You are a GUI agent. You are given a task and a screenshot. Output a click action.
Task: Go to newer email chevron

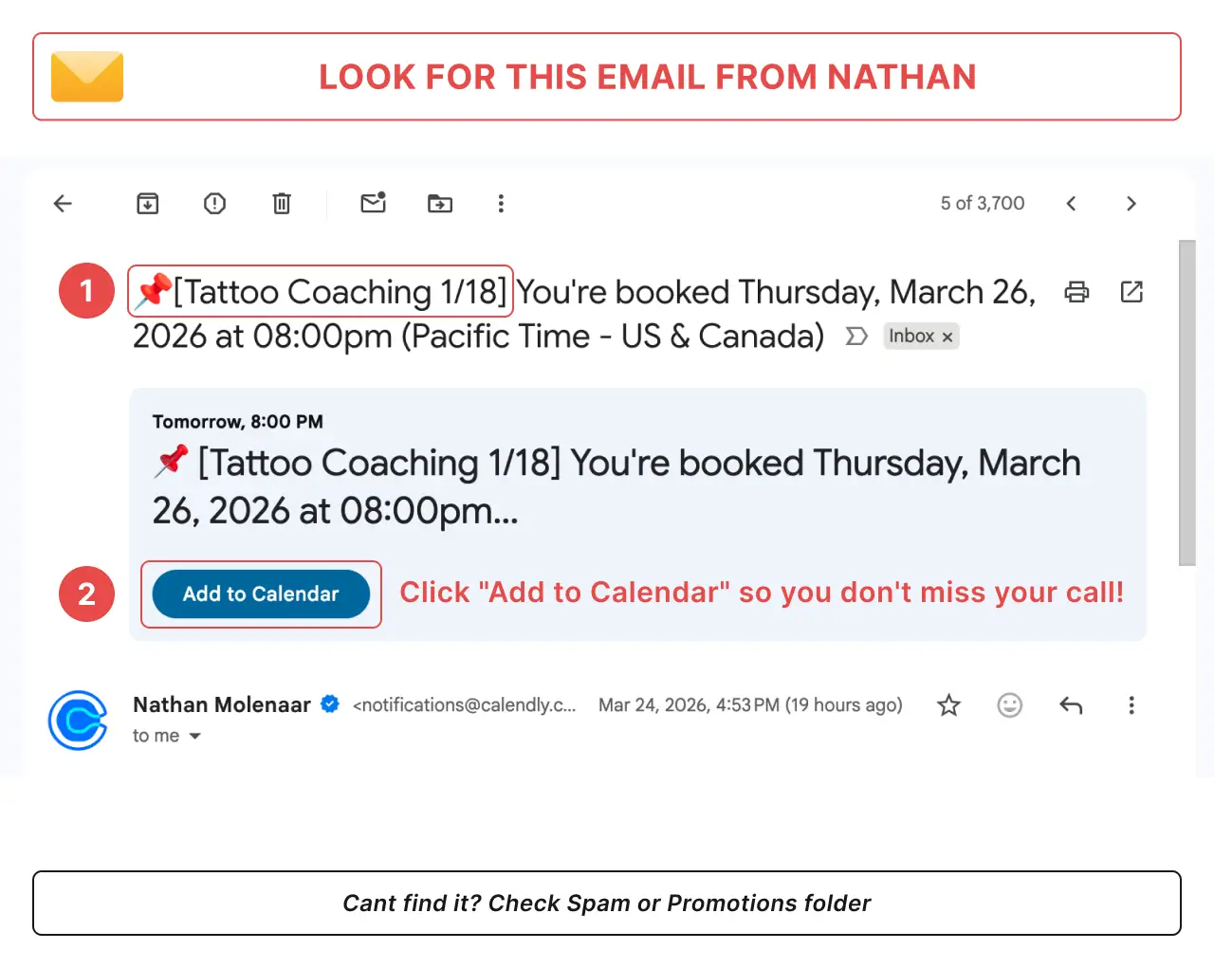1071,203
